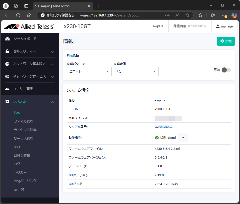Click the system gear icon in sidebar

pyautogui.click(x=7, y=101)
